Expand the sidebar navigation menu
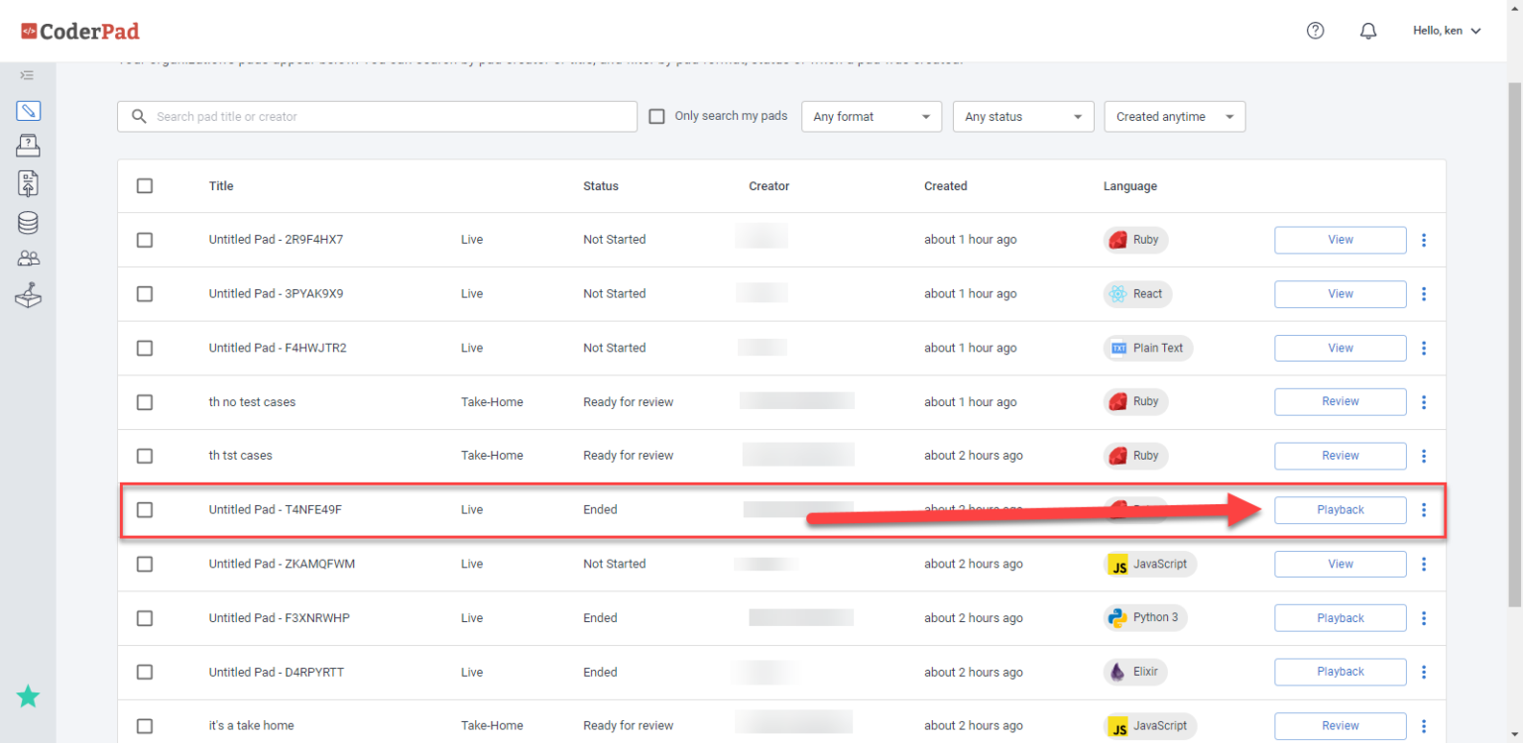The height and width of the screenshot is (743, 1523). pos(28,75)
